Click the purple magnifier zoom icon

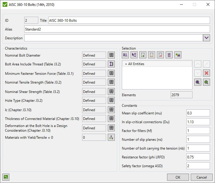198,82
